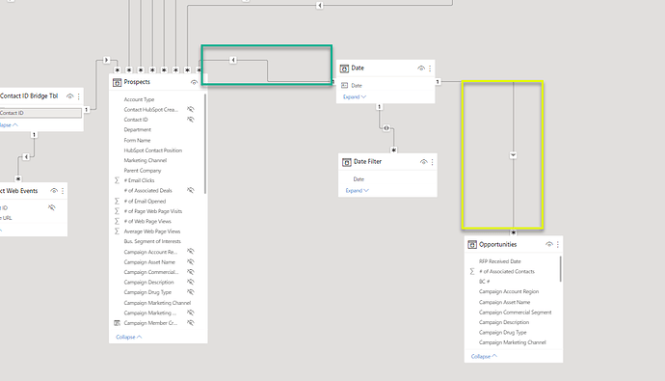The image size is (665, 381).
Task: Unhide the Contact ID field in Prospects
Action: coord(191,120)
